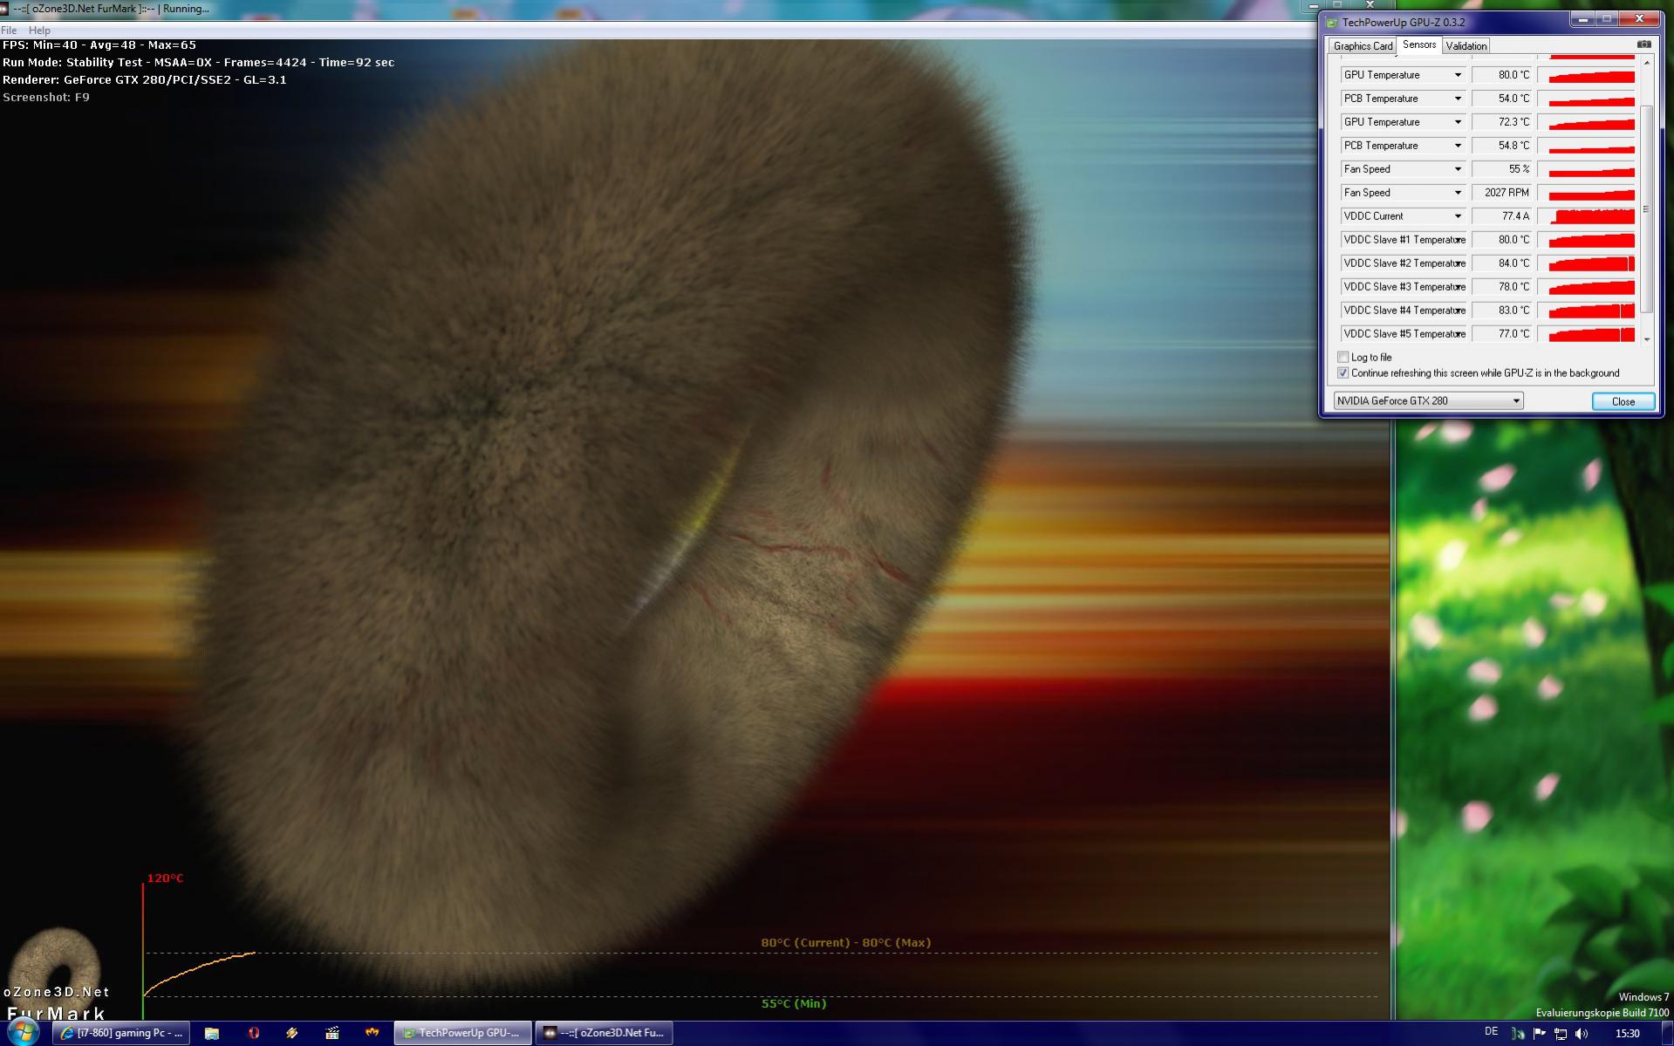Expand dropdown for Fan Speed 55 % row
1674x1046 pixels.
pos(1457,169)
